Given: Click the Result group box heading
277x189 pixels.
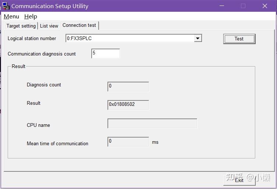Looking at the screenshot, I should coord(18,66).
